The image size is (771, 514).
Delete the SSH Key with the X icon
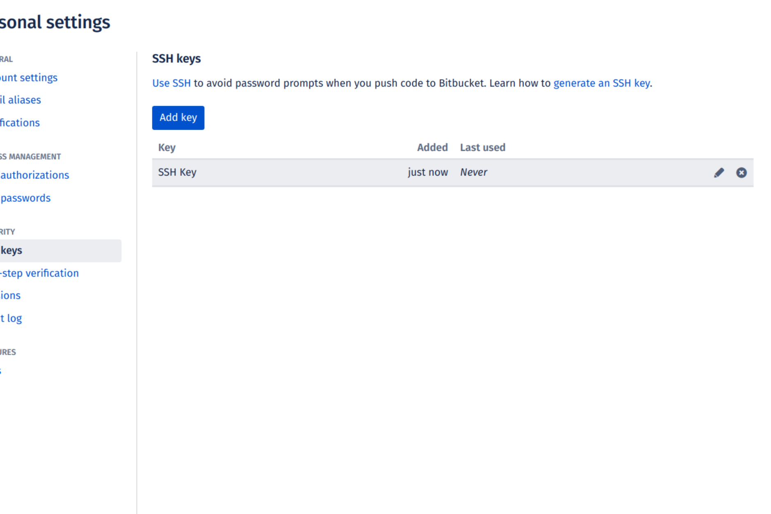[x=741, y=172]
